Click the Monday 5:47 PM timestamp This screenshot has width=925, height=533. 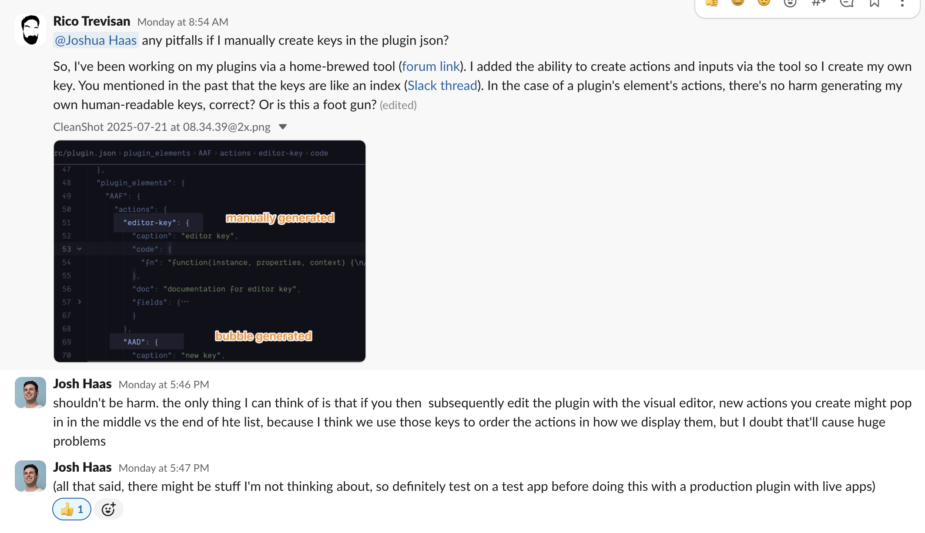164,468
